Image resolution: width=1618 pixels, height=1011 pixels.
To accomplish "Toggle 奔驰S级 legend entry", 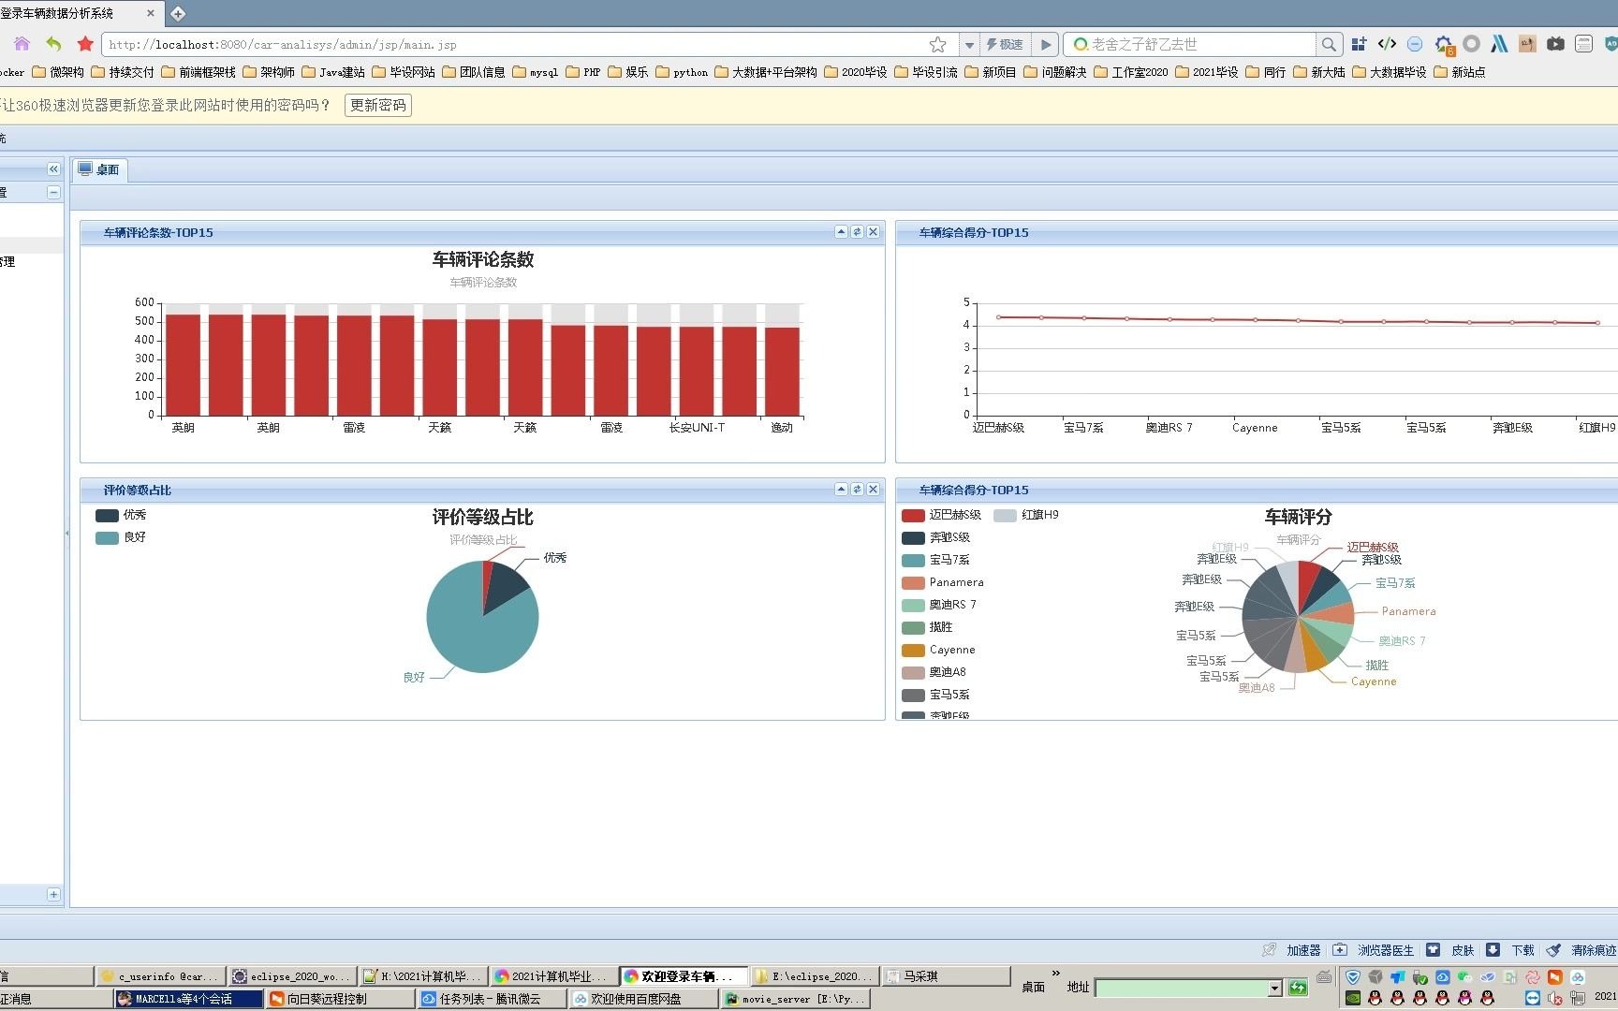I will click(x=935, y=537).
